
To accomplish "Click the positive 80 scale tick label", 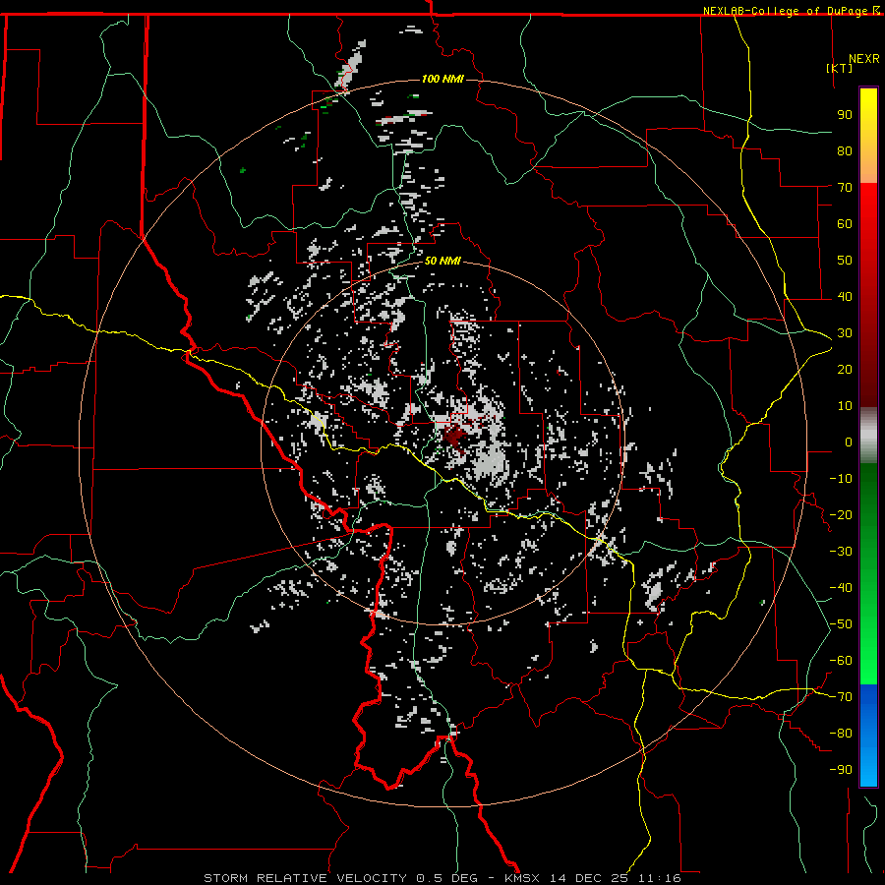I will [845, 150].
